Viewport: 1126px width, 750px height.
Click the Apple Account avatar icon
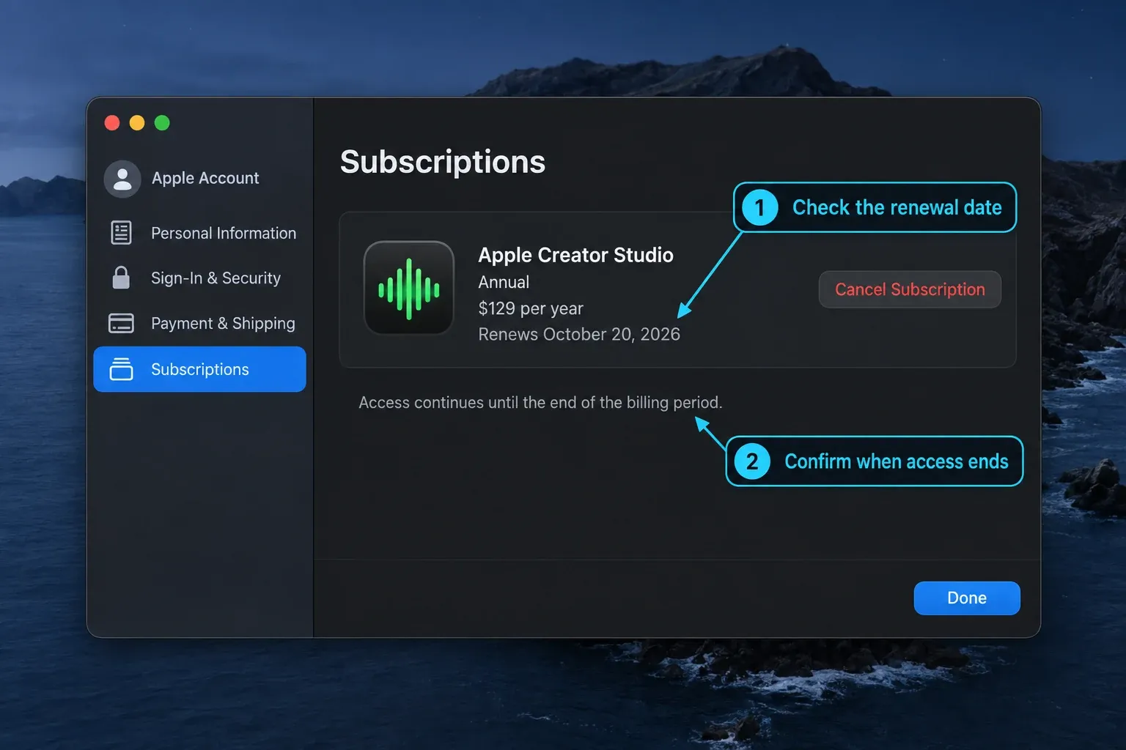[122, 179]
